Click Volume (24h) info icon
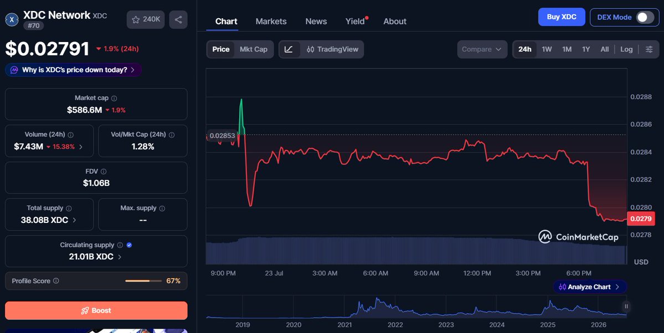The image size is (664, 333). point(71,135)
